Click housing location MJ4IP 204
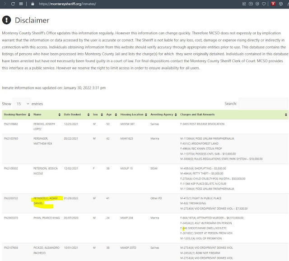This screenshot has height=261, width=289. click(x=126, y=218)
